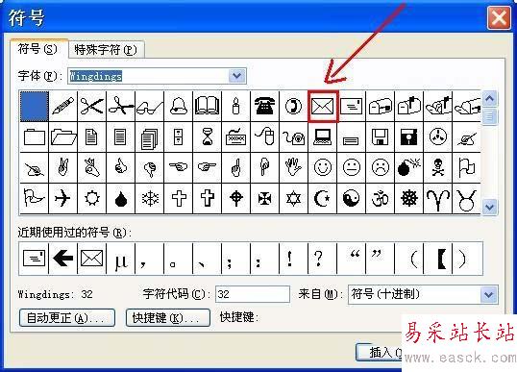Pick the neutral face symbol

click(351, 167)
